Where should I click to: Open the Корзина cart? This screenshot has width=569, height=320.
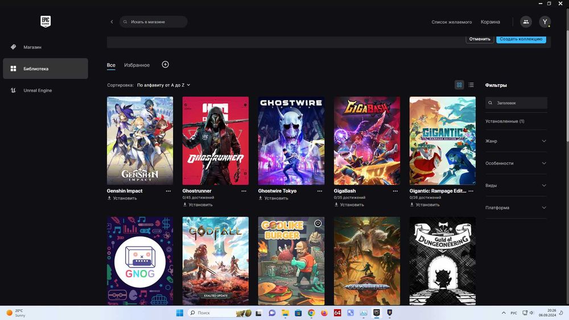490,22
